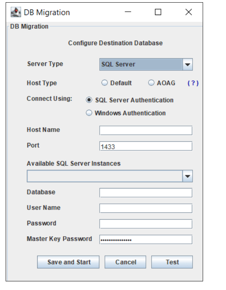Test the database connection

172,262
